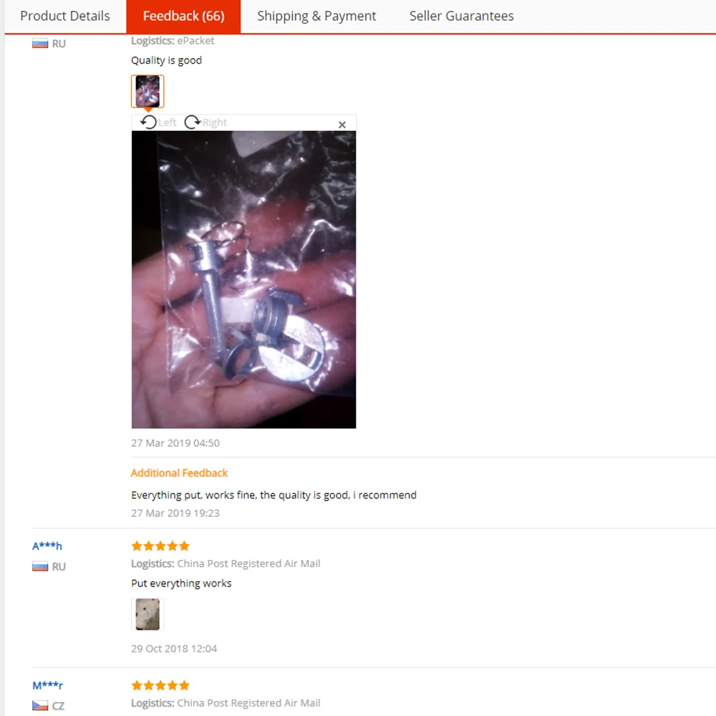Click the enlarged lock parts photo
The height and width of the screenshot is (716, 716).
pyautogui.click(x=244, y=279)
